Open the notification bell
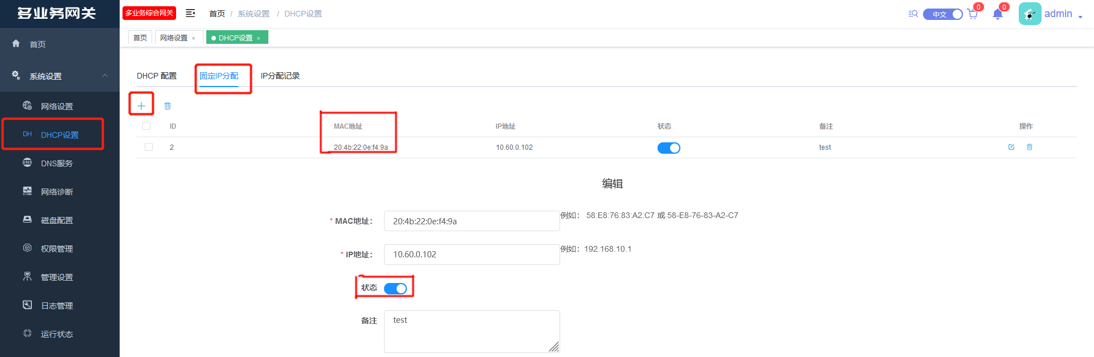The image size is (1094, 357). click(x=997, y=14)
